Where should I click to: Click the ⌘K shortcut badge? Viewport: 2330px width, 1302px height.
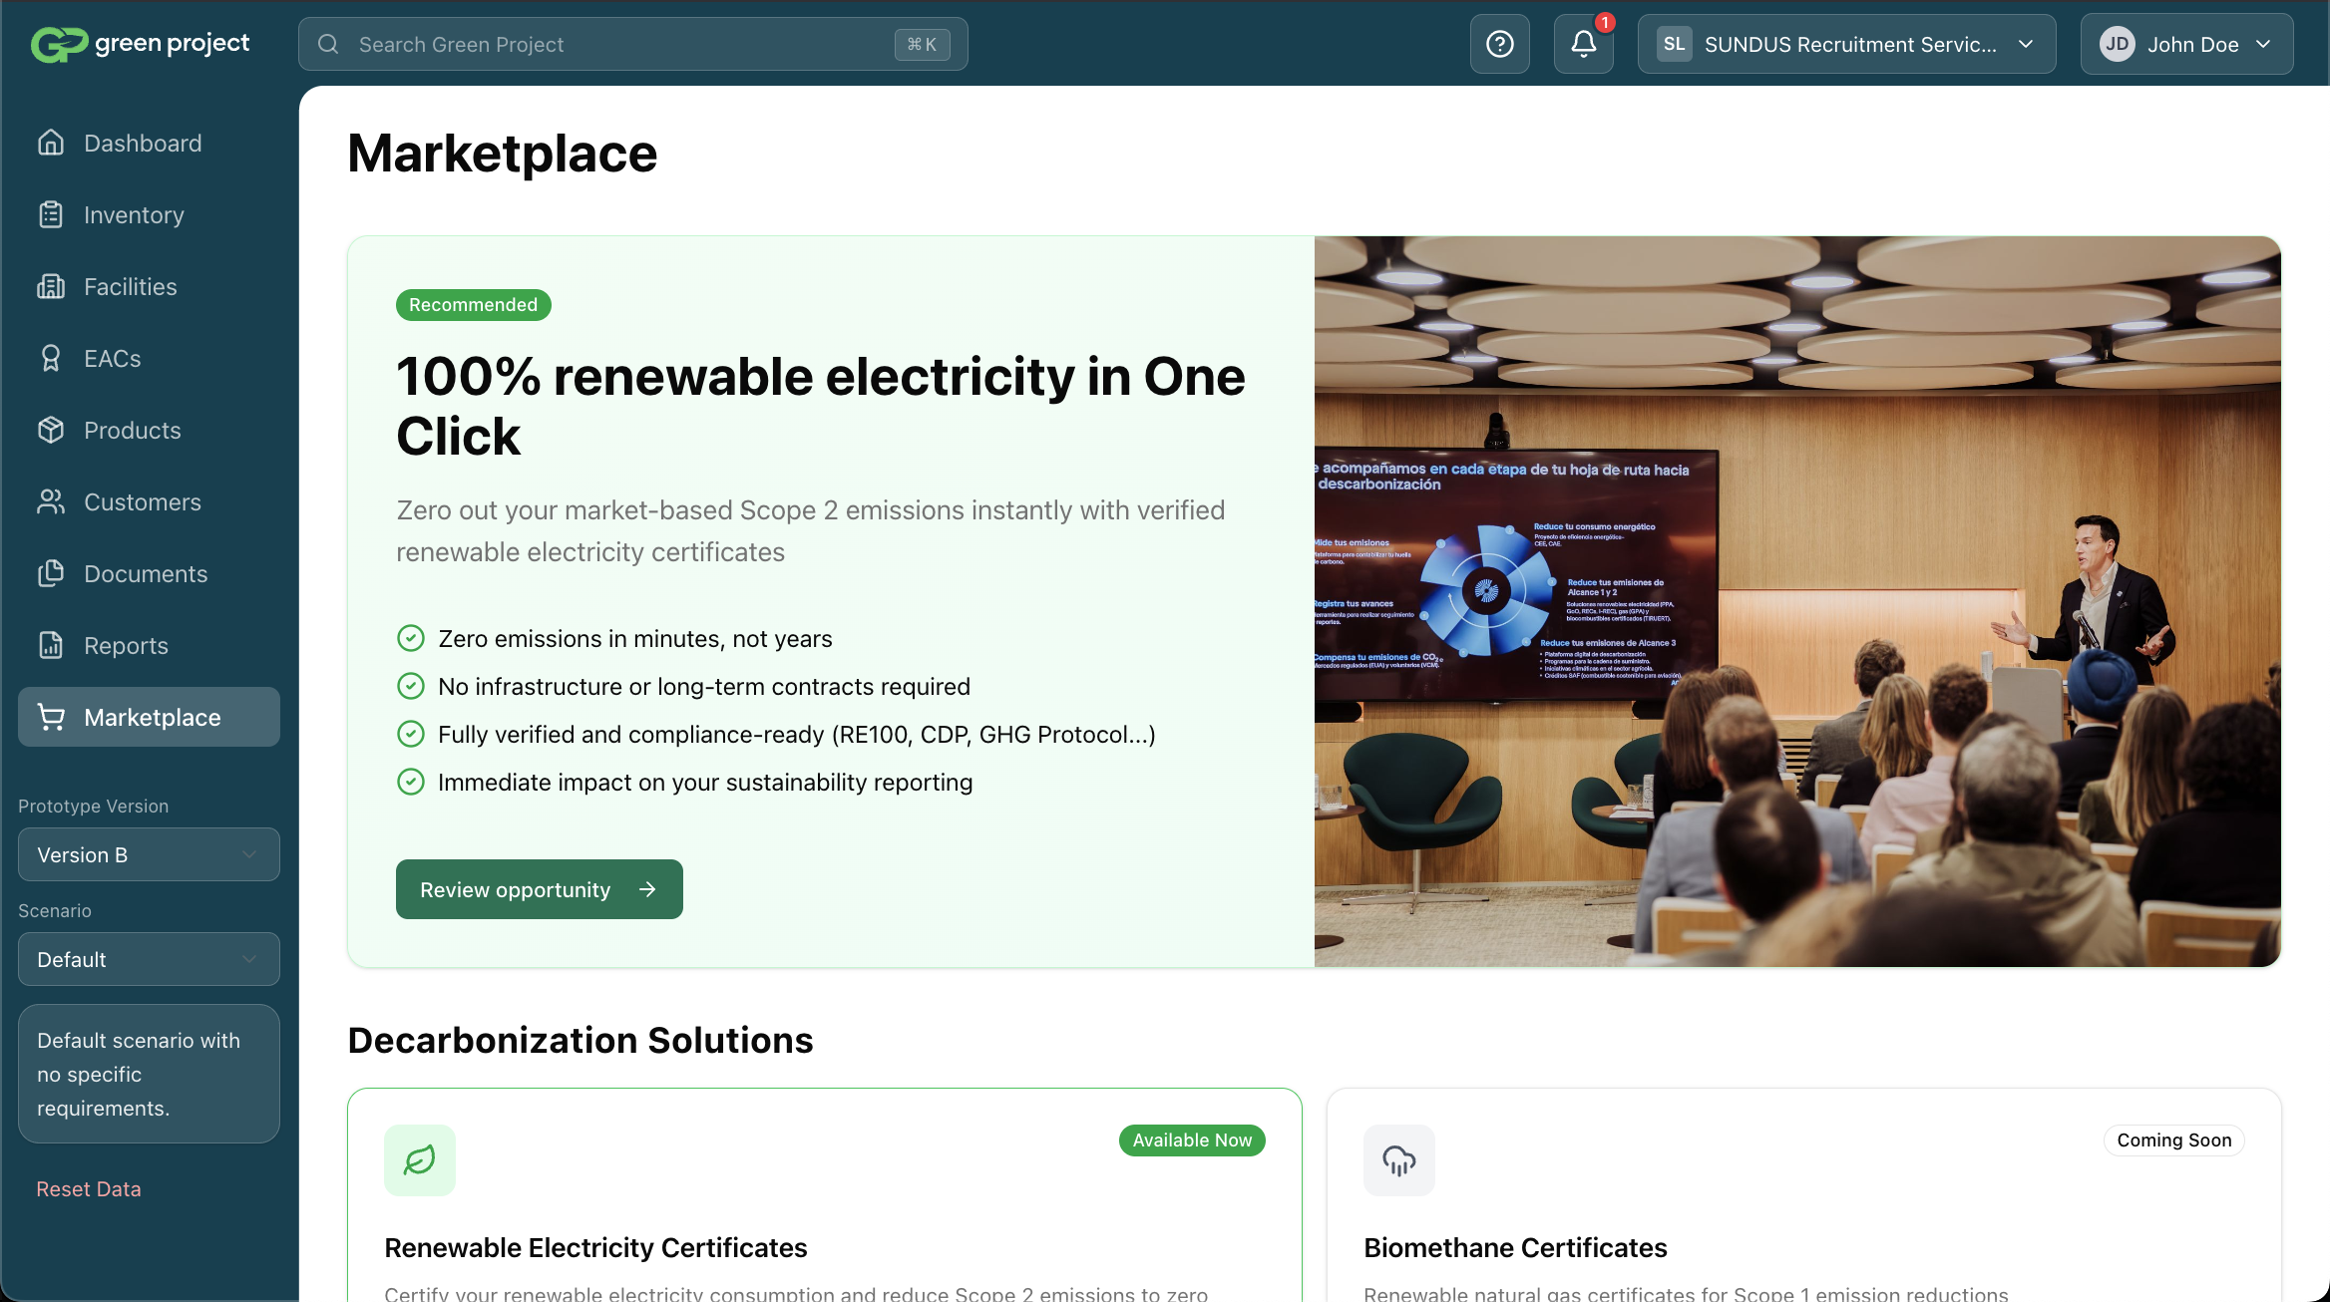click(x=923, y=44)
